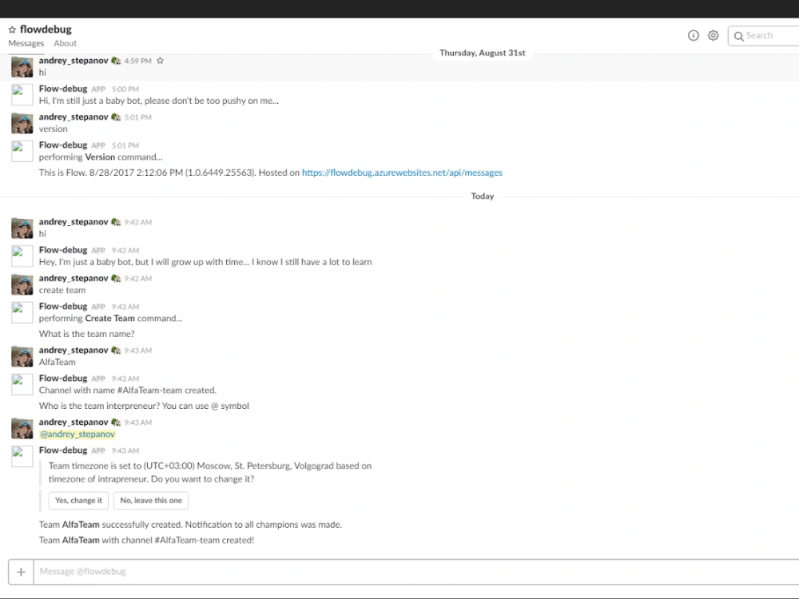Click the @andrey_stepanov mention
Viewport: 799px width, 599px height.
(78, 434)
